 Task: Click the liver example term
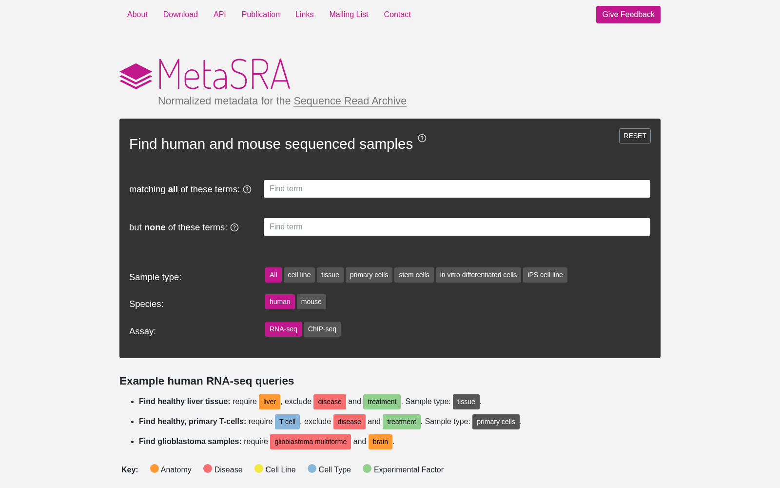pos(270,402)
